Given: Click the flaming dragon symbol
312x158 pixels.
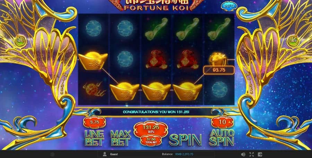Looking at the screenshot, I should (94, 89).
